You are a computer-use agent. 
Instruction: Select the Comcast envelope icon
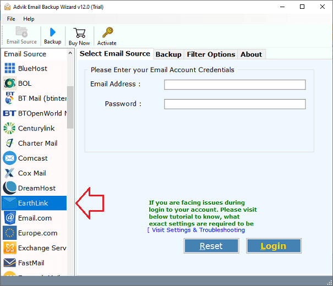(x=9, y=158)
